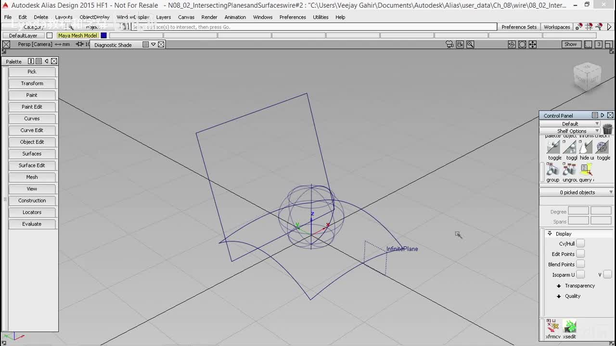Screen dimensions: 616x346
Task: Toggle the Cv/Hull checkbox
Action: click(580, 244)
